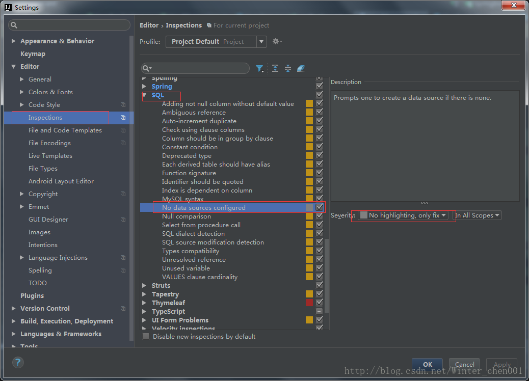Click the settings search field
529x381 pixels.
[x=69, y=25]
